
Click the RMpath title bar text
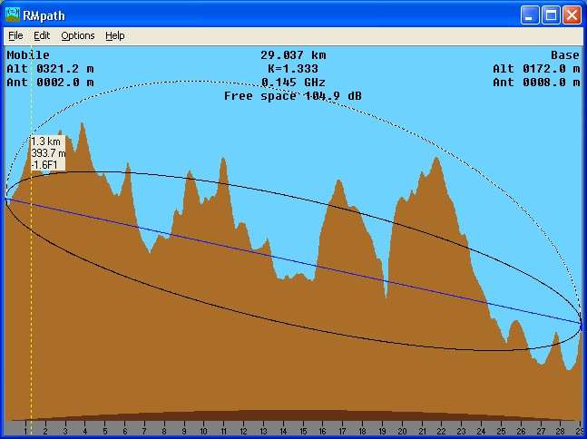44,15
